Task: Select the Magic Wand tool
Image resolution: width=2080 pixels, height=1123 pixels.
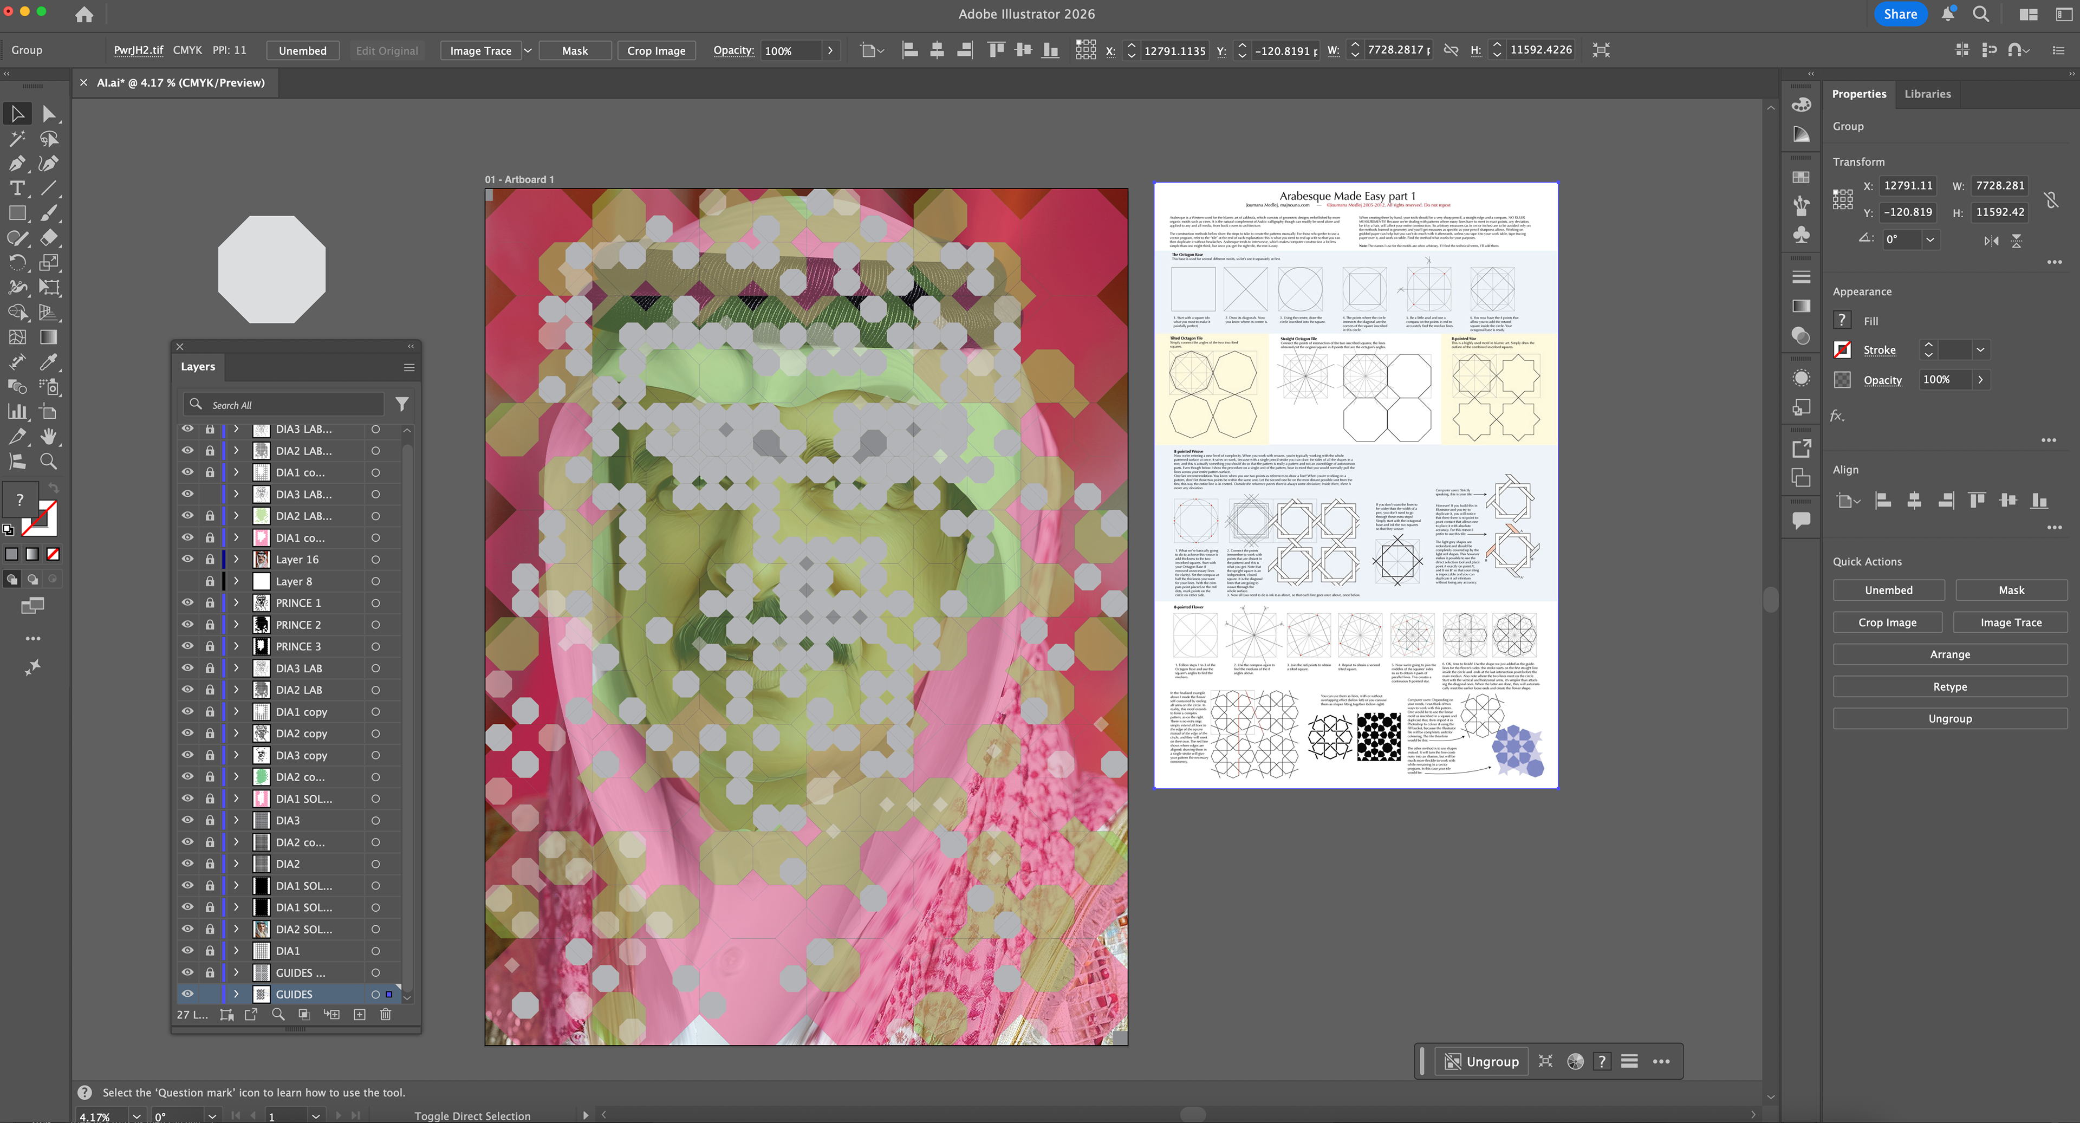Action: (x=17, y=139)
